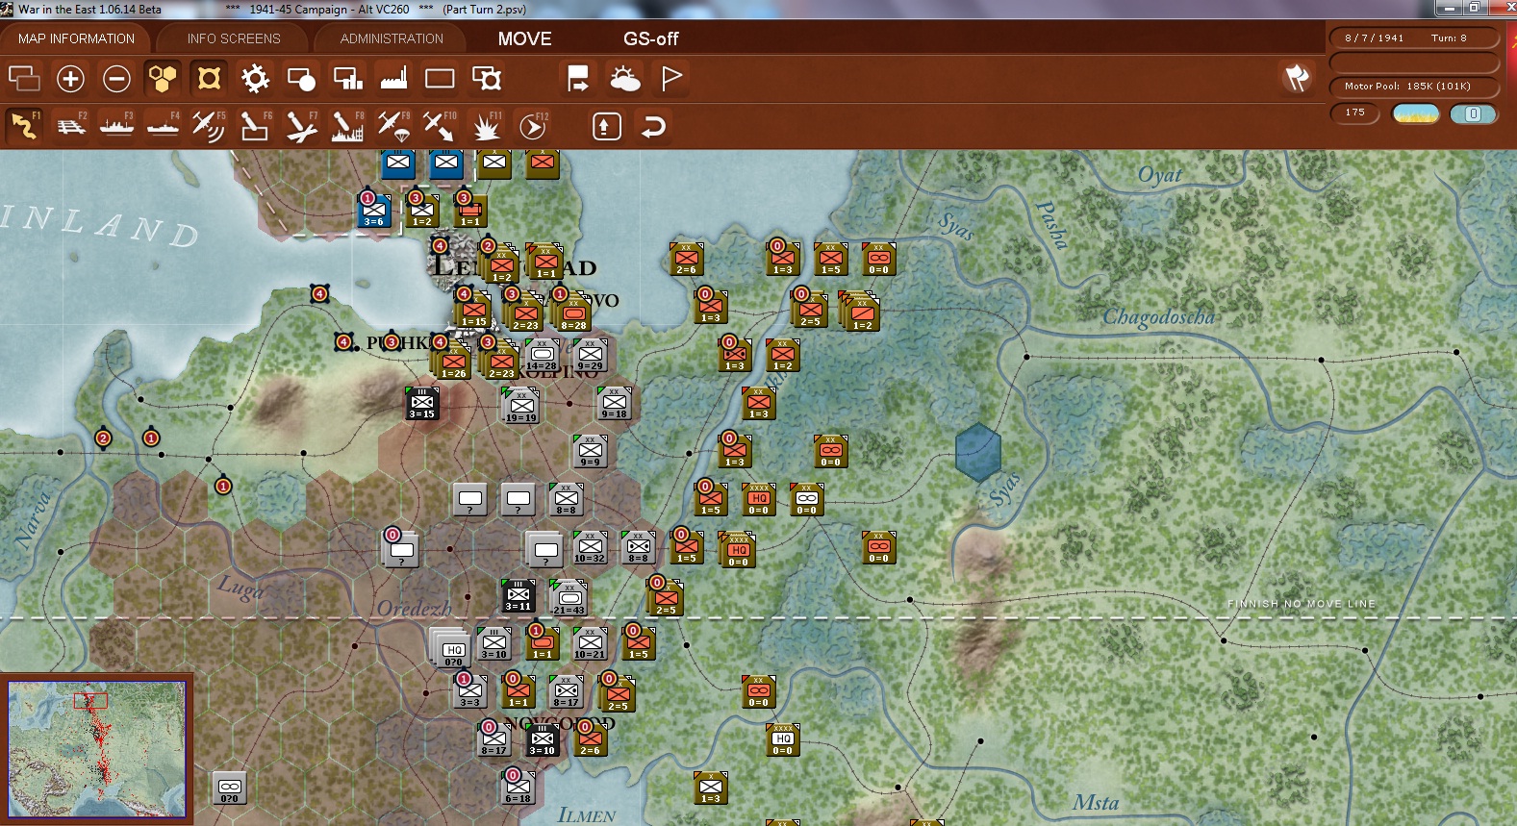
Task: Zoom out the map with minus icon
Action: (116, 78)
